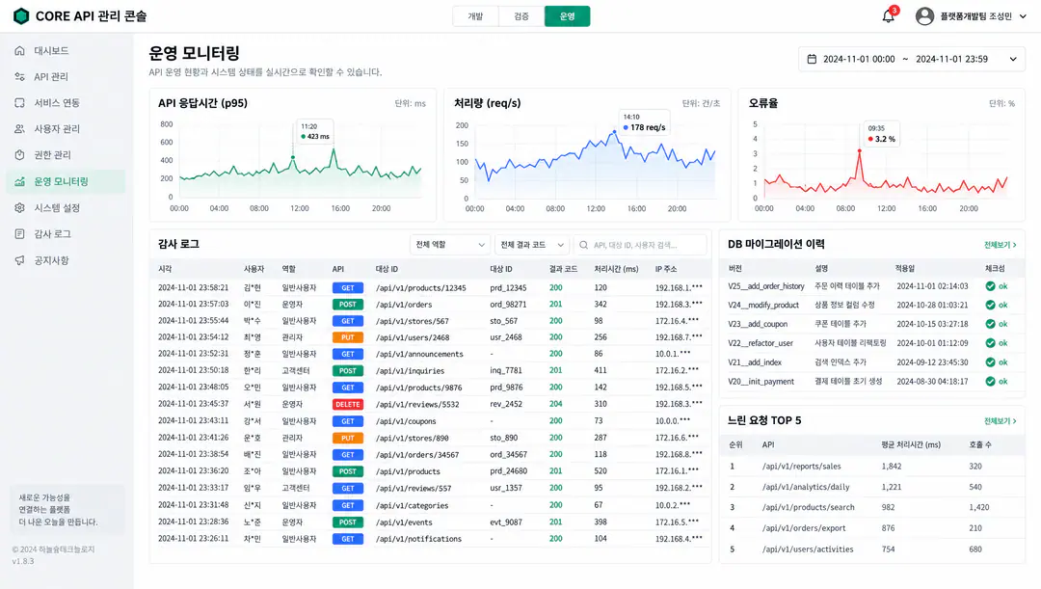Click the 운영 모니터링 chart icon
The image size is (1041, 589).
pos(20,181)
